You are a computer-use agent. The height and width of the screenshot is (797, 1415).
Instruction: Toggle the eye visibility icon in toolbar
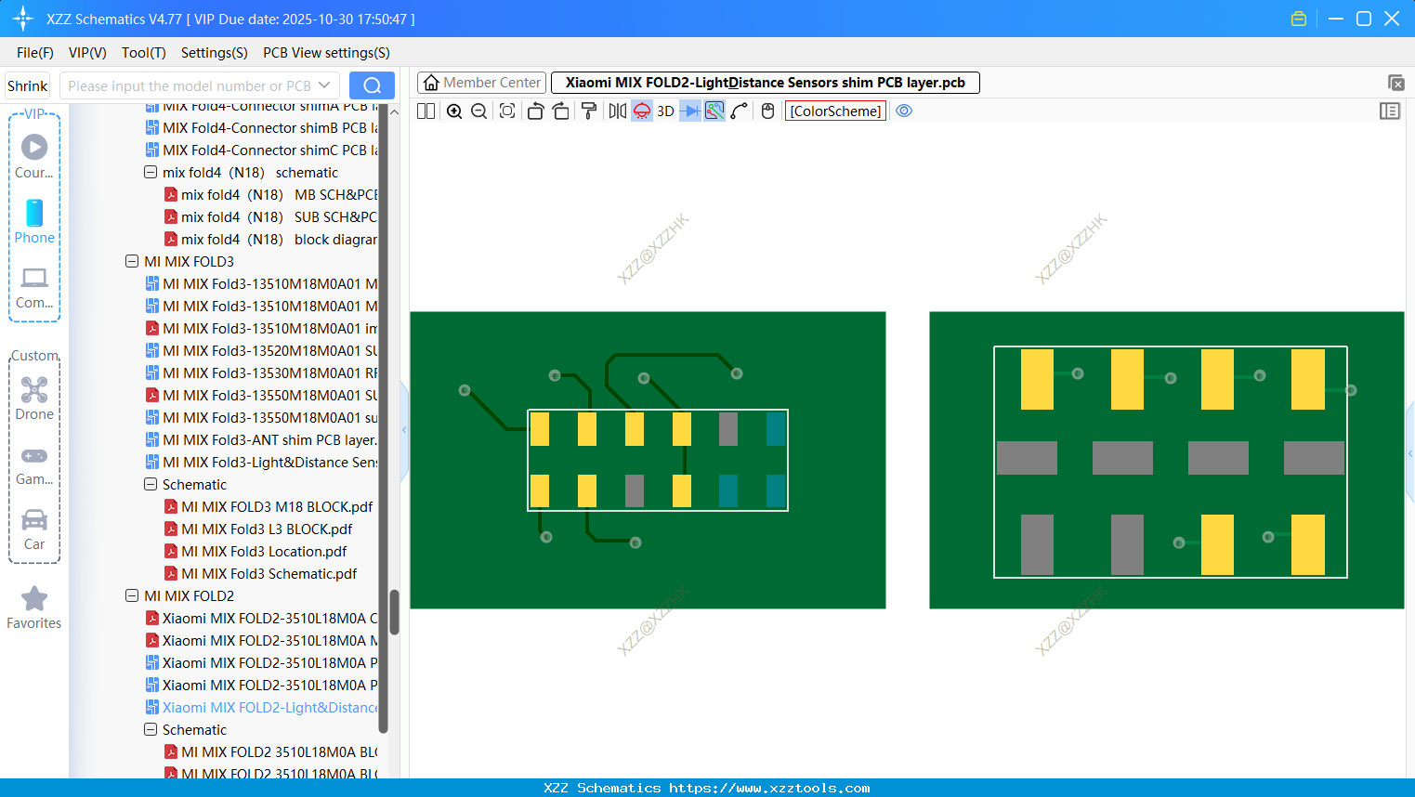tap(904, 111)
